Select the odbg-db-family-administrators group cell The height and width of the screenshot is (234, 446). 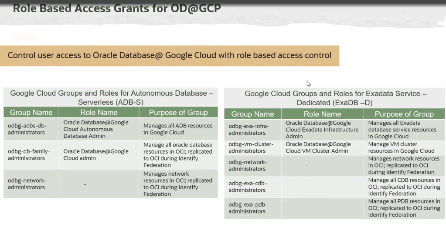tap(29, 154)
